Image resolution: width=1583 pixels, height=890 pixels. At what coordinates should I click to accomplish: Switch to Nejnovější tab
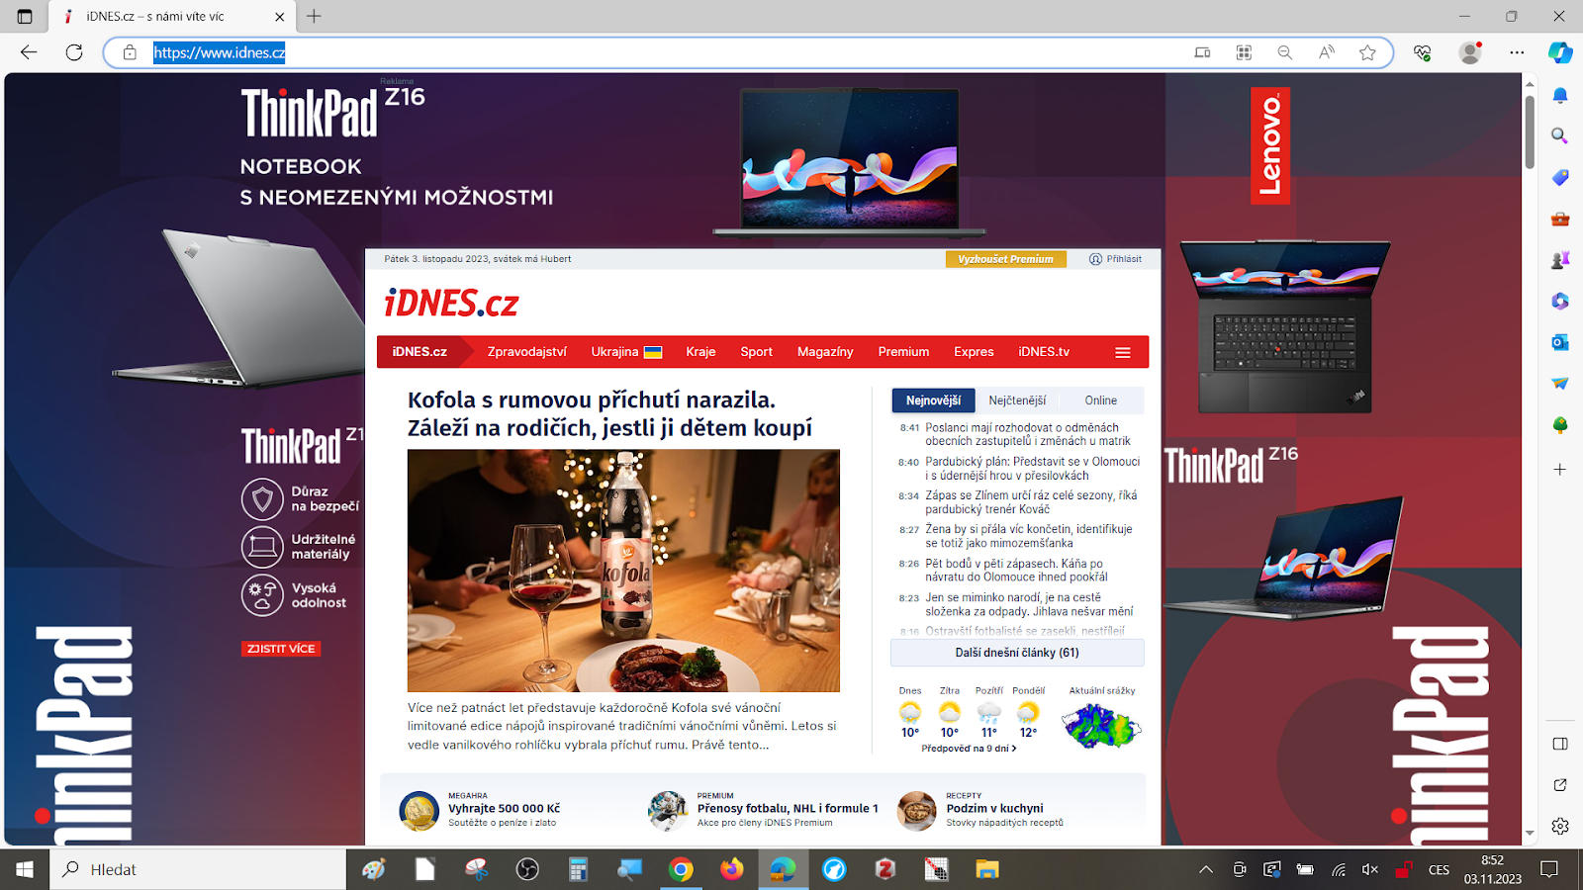(933, 400)
